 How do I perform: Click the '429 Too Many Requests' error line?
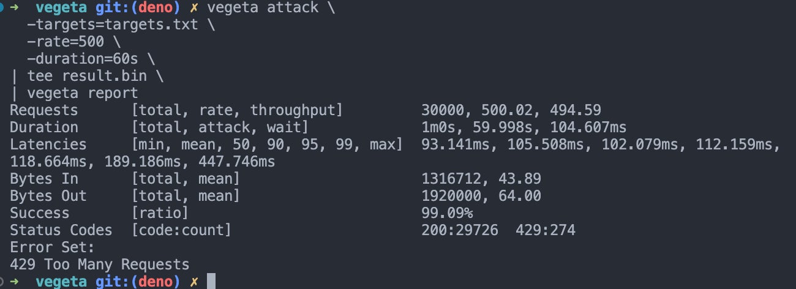click(x=100, y=265)
